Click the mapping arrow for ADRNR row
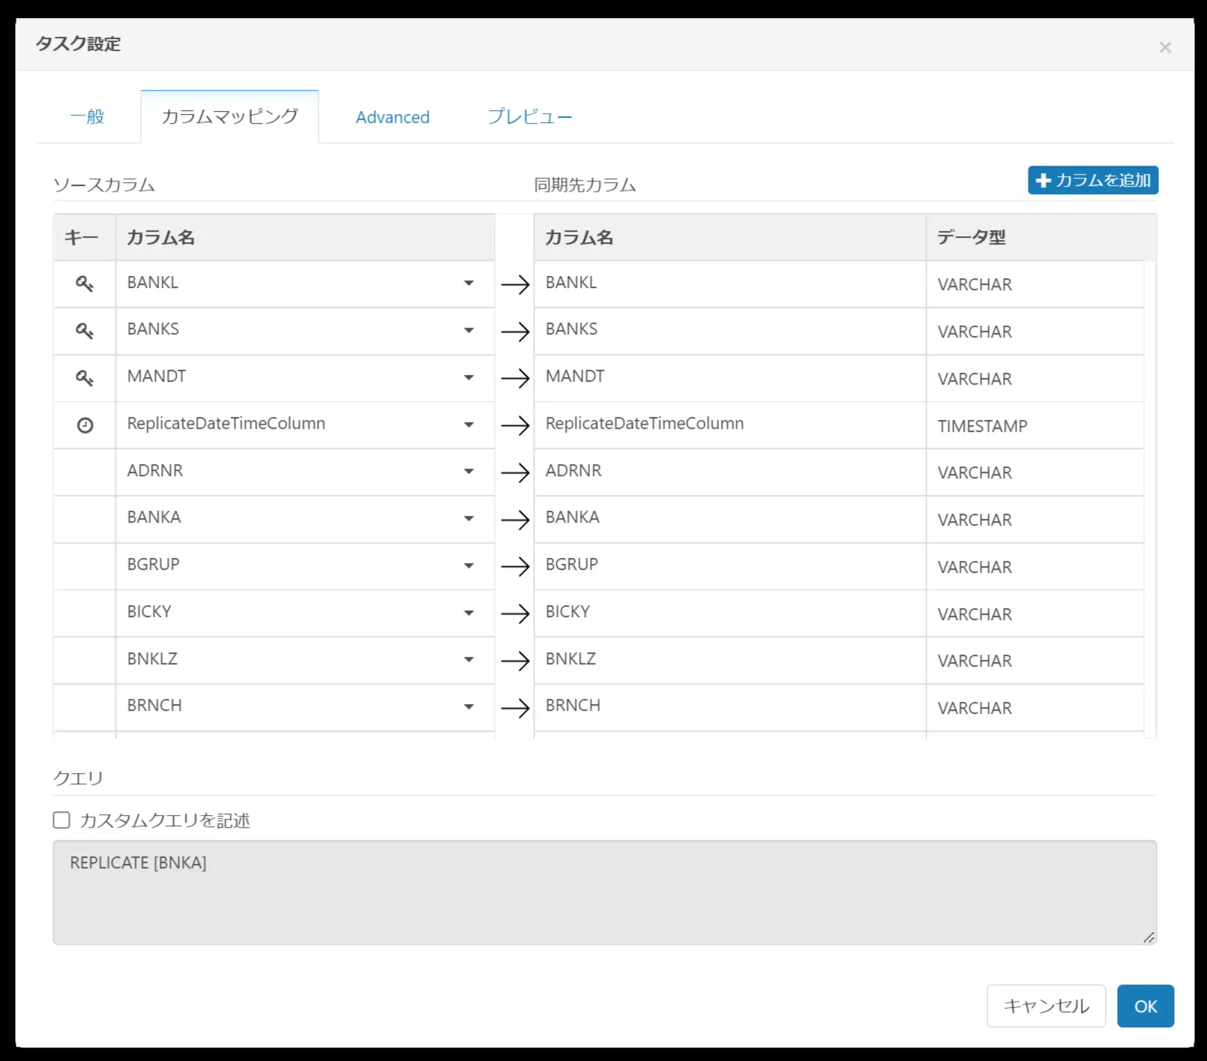The width and height of the screenshot is (1207, 1061). [x=515, y=472]
